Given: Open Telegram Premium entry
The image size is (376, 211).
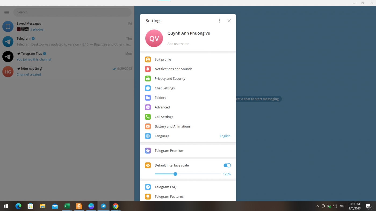Looking at the screenshot, I should point(188,150).
